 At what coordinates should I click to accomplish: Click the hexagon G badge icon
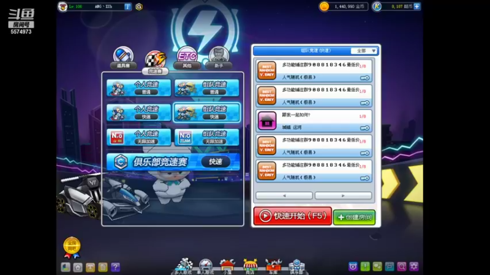point(139,7)
